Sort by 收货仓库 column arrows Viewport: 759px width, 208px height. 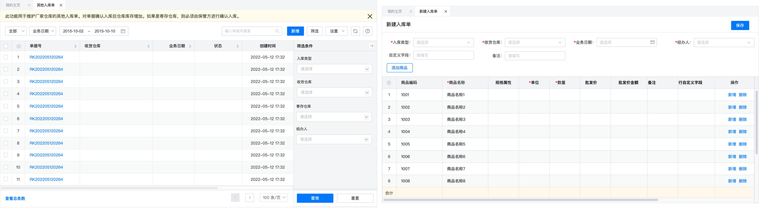tap(148, 46)
